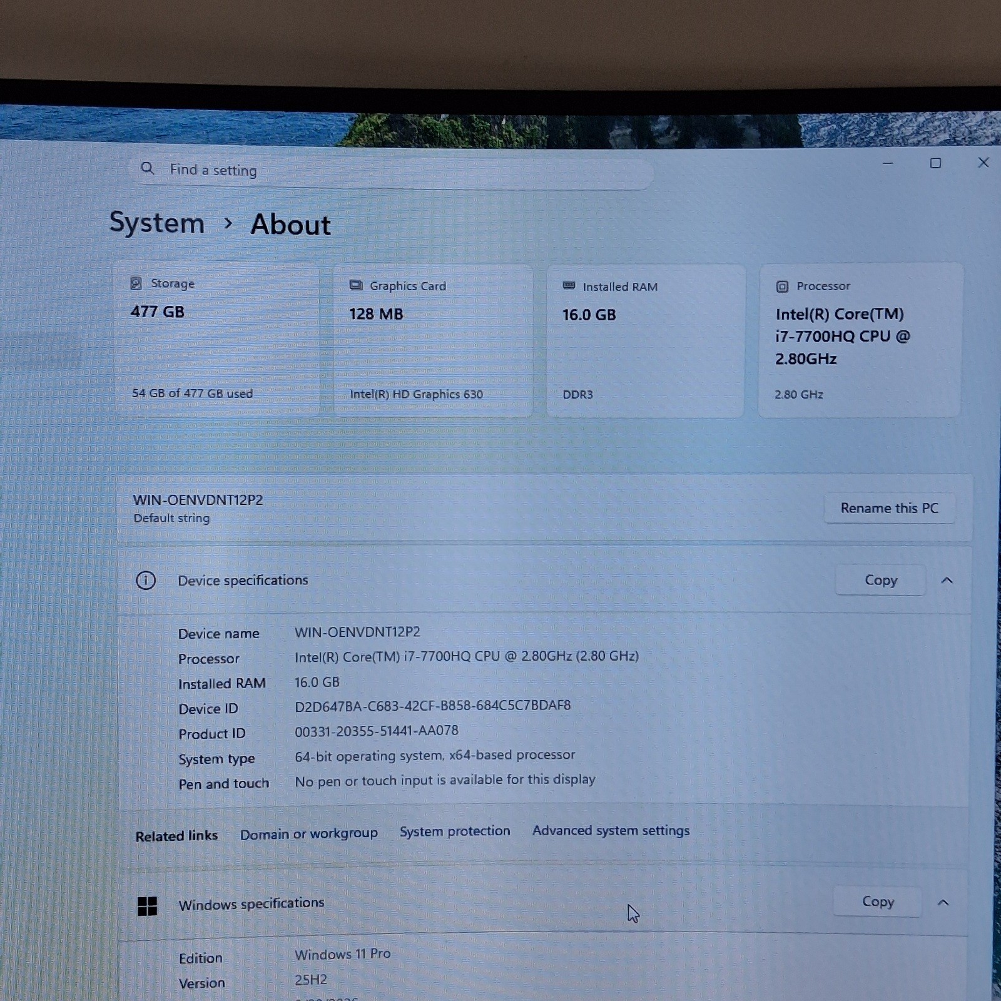Click the Processor chip icon

pos(782,287)
